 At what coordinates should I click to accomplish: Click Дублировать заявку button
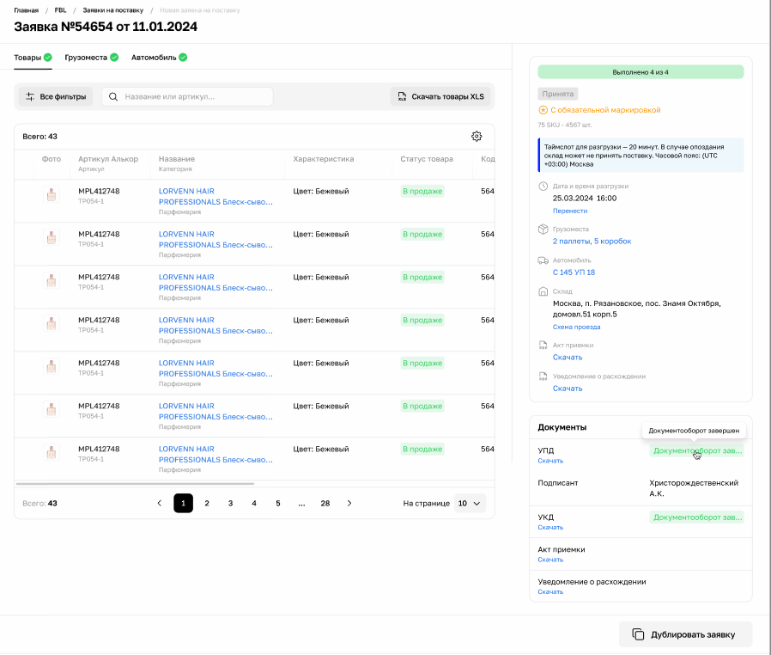tap(685, 634)
